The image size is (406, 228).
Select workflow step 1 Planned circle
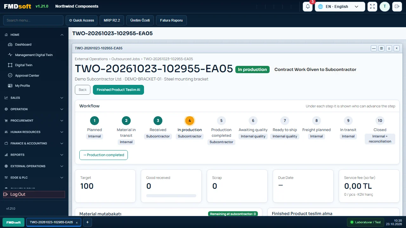[95, 120]
